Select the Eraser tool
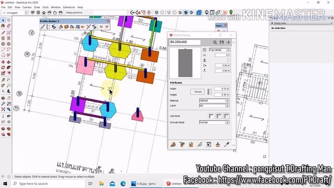This screenshot has width=334, height=188. tap(8, 26)
